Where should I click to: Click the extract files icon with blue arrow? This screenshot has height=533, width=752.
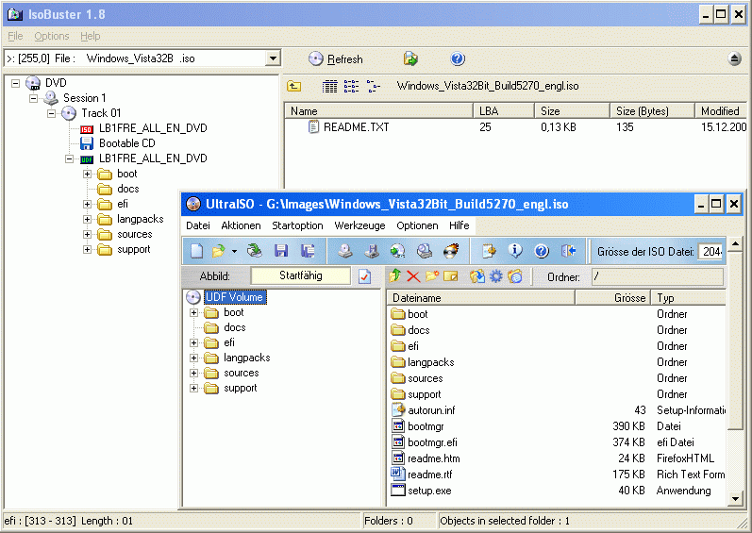pos(477,276)
